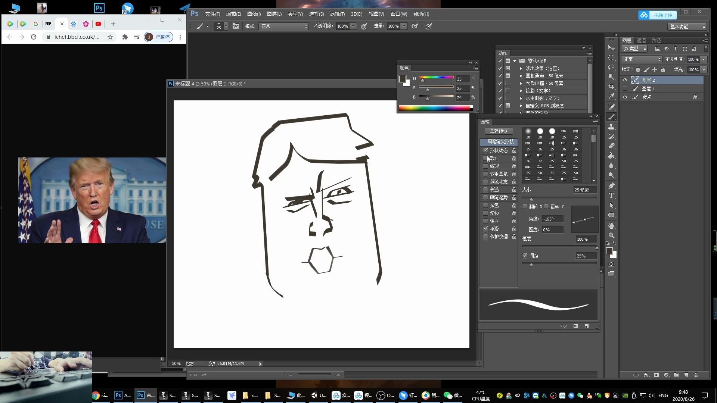This screenshot has width=717, height=403.
Task: Collapse the 默认动作 action folder
Action: tap(515, 61)
